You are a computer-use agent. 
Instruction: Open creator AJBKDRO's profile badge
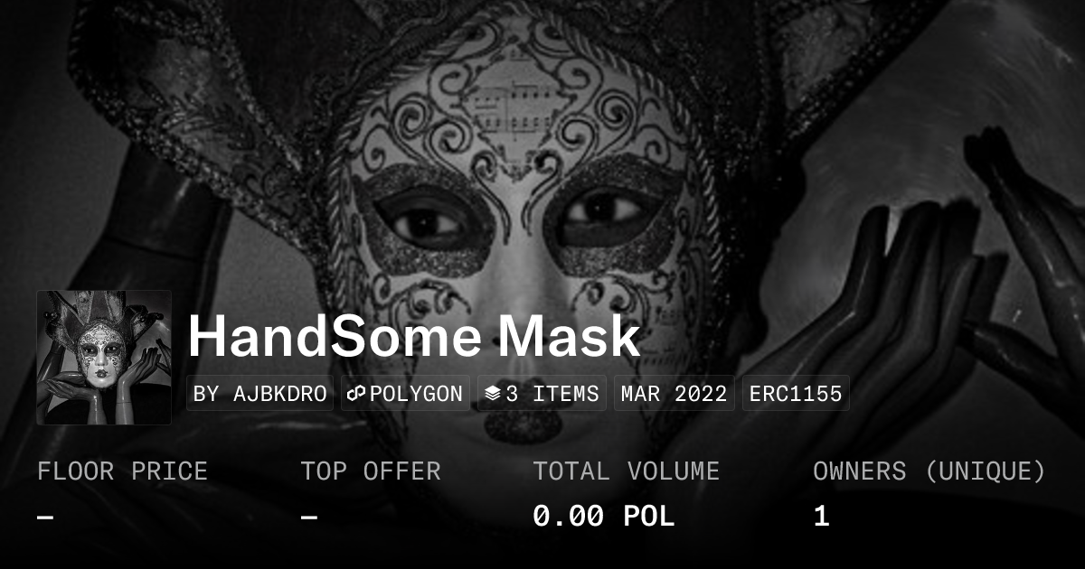[x=260, y=394]
